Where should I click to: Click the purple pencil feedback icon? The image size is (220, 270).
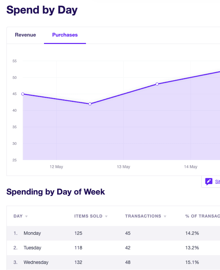point(208,181)
